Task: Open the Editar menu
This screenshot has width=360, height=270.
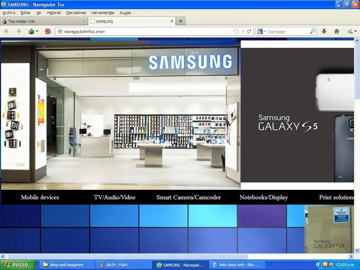Action: 25,13
